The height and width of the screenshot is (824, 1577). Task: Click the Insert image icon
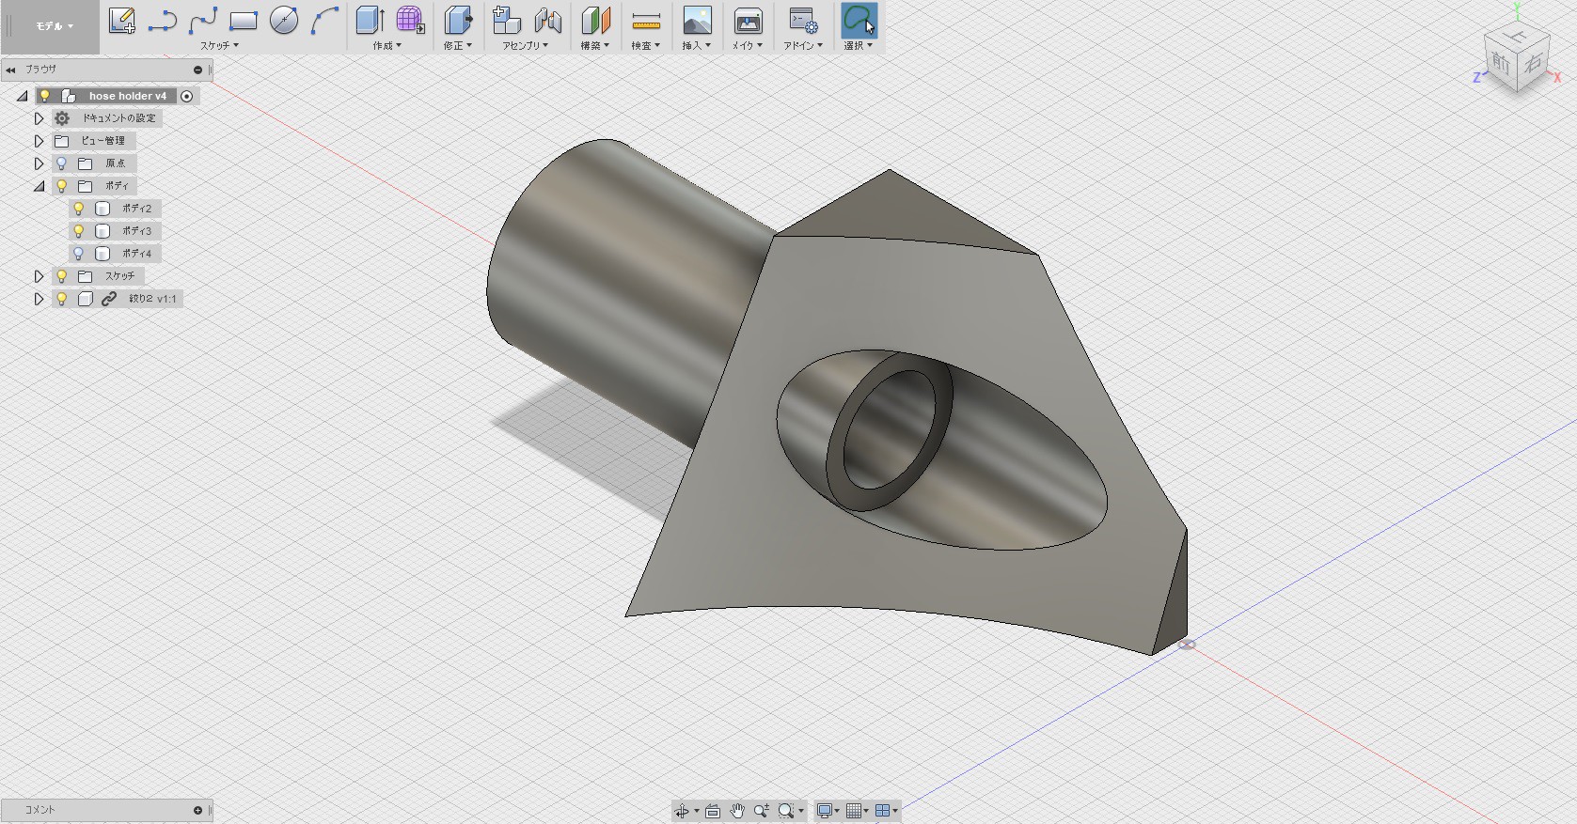tap(697, 20)
